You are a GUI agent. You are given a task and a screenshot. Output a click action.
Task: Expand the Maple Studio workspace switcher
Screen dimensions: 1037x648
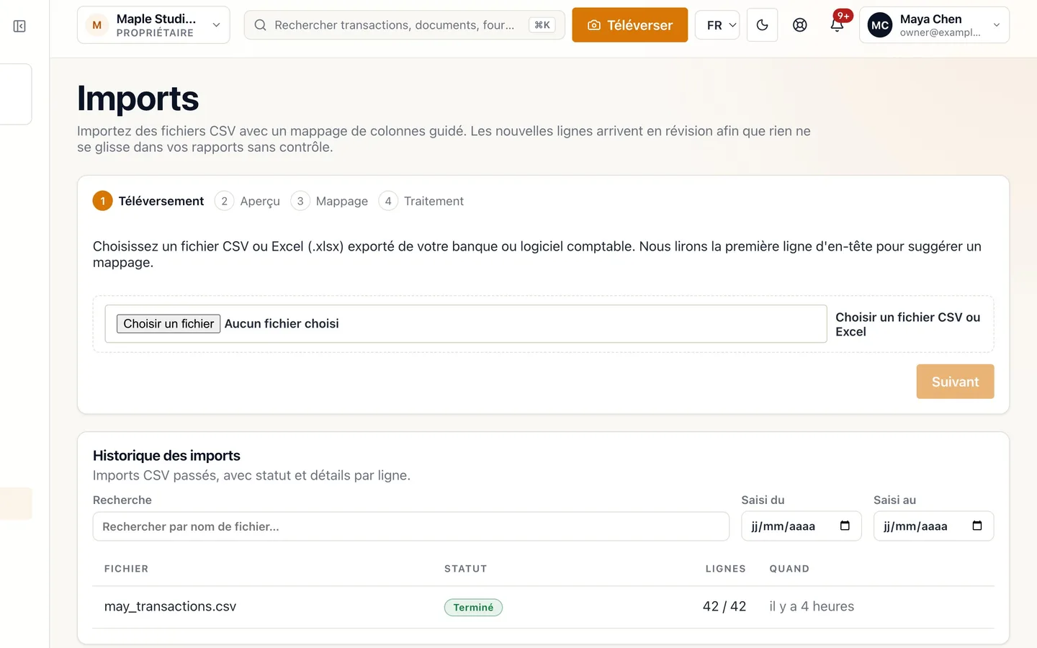click(153, 25)
